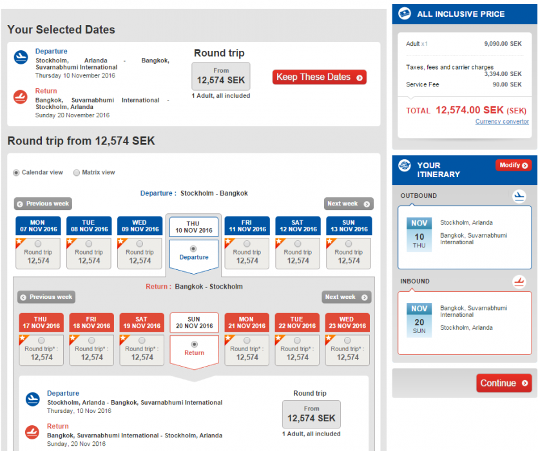The width and height of the screenshot is (538, 451).
Task: Open the Wed 23 Nov 2016 return tab
Action: click(x=347, y=322)
